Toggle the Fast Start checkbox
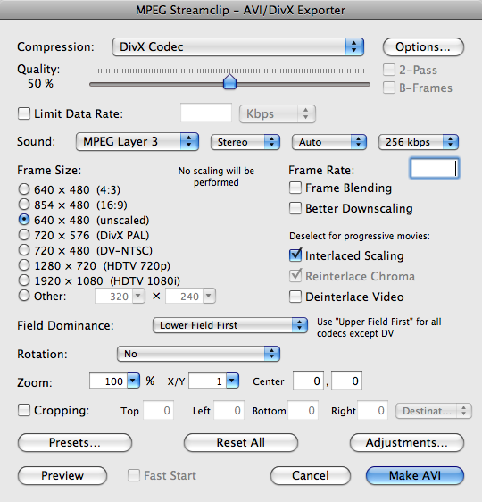This screenshot has width=482, height=502. [x=134, y=475]
